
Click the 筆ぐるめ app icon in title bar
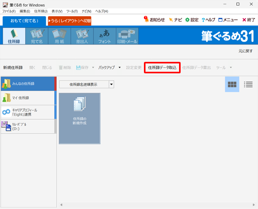tap(5, 5)
